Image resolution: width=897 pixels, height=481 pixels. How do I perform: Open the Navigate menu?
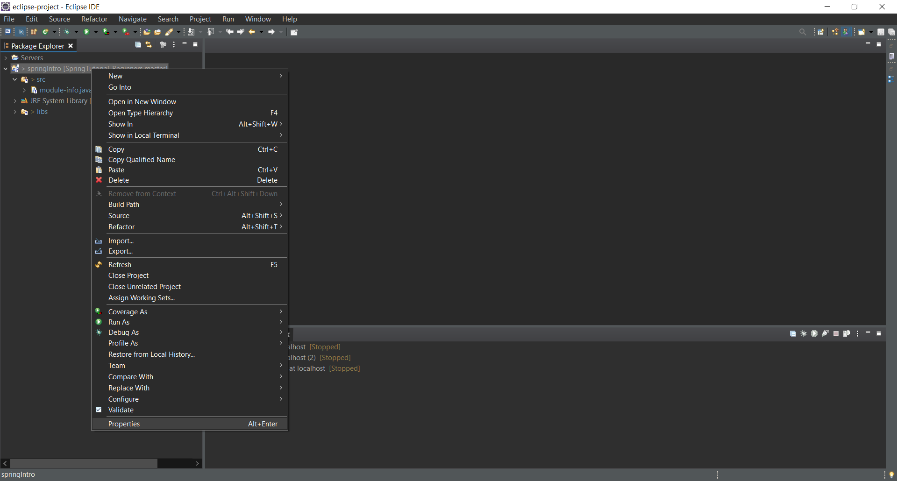click(133, 19)
